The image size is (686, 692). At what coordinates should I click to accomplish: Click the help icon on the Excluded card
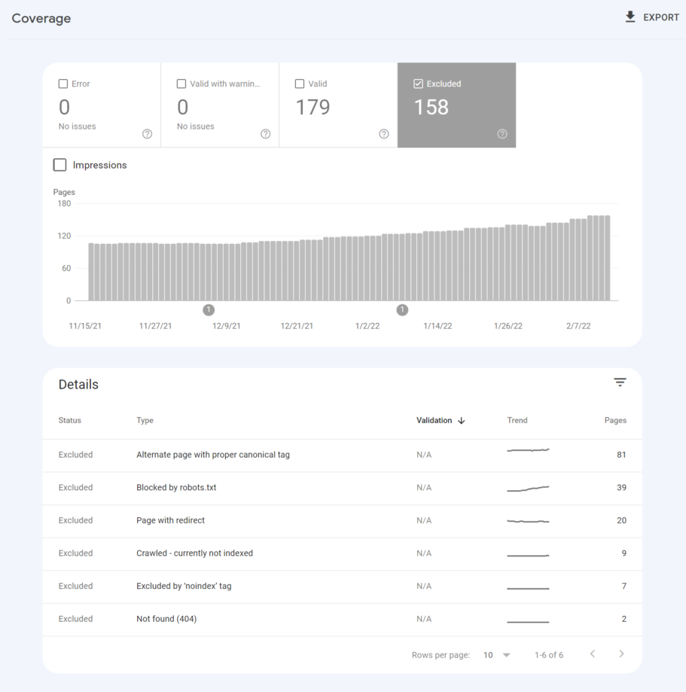click(x=502, y=133)
